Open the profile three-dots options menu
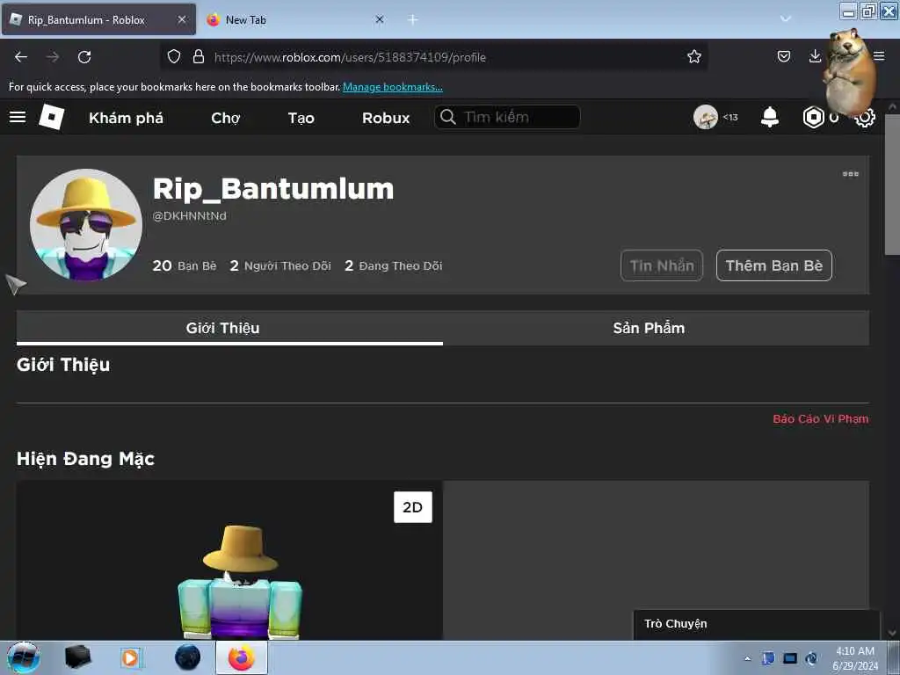This screenshot has height=675, width=900. click(850, 174)
